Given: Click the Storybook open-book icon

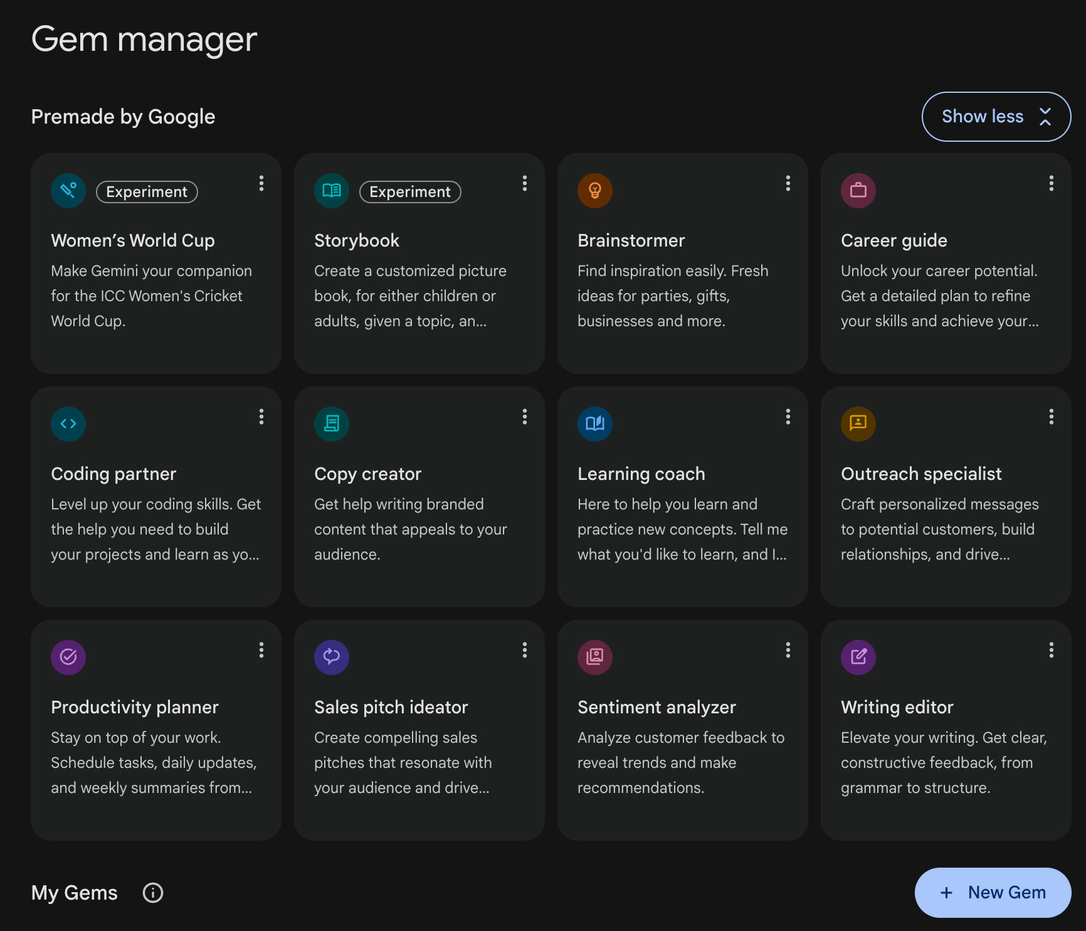Looking at the screenshot, I should [x=332, y=191].
